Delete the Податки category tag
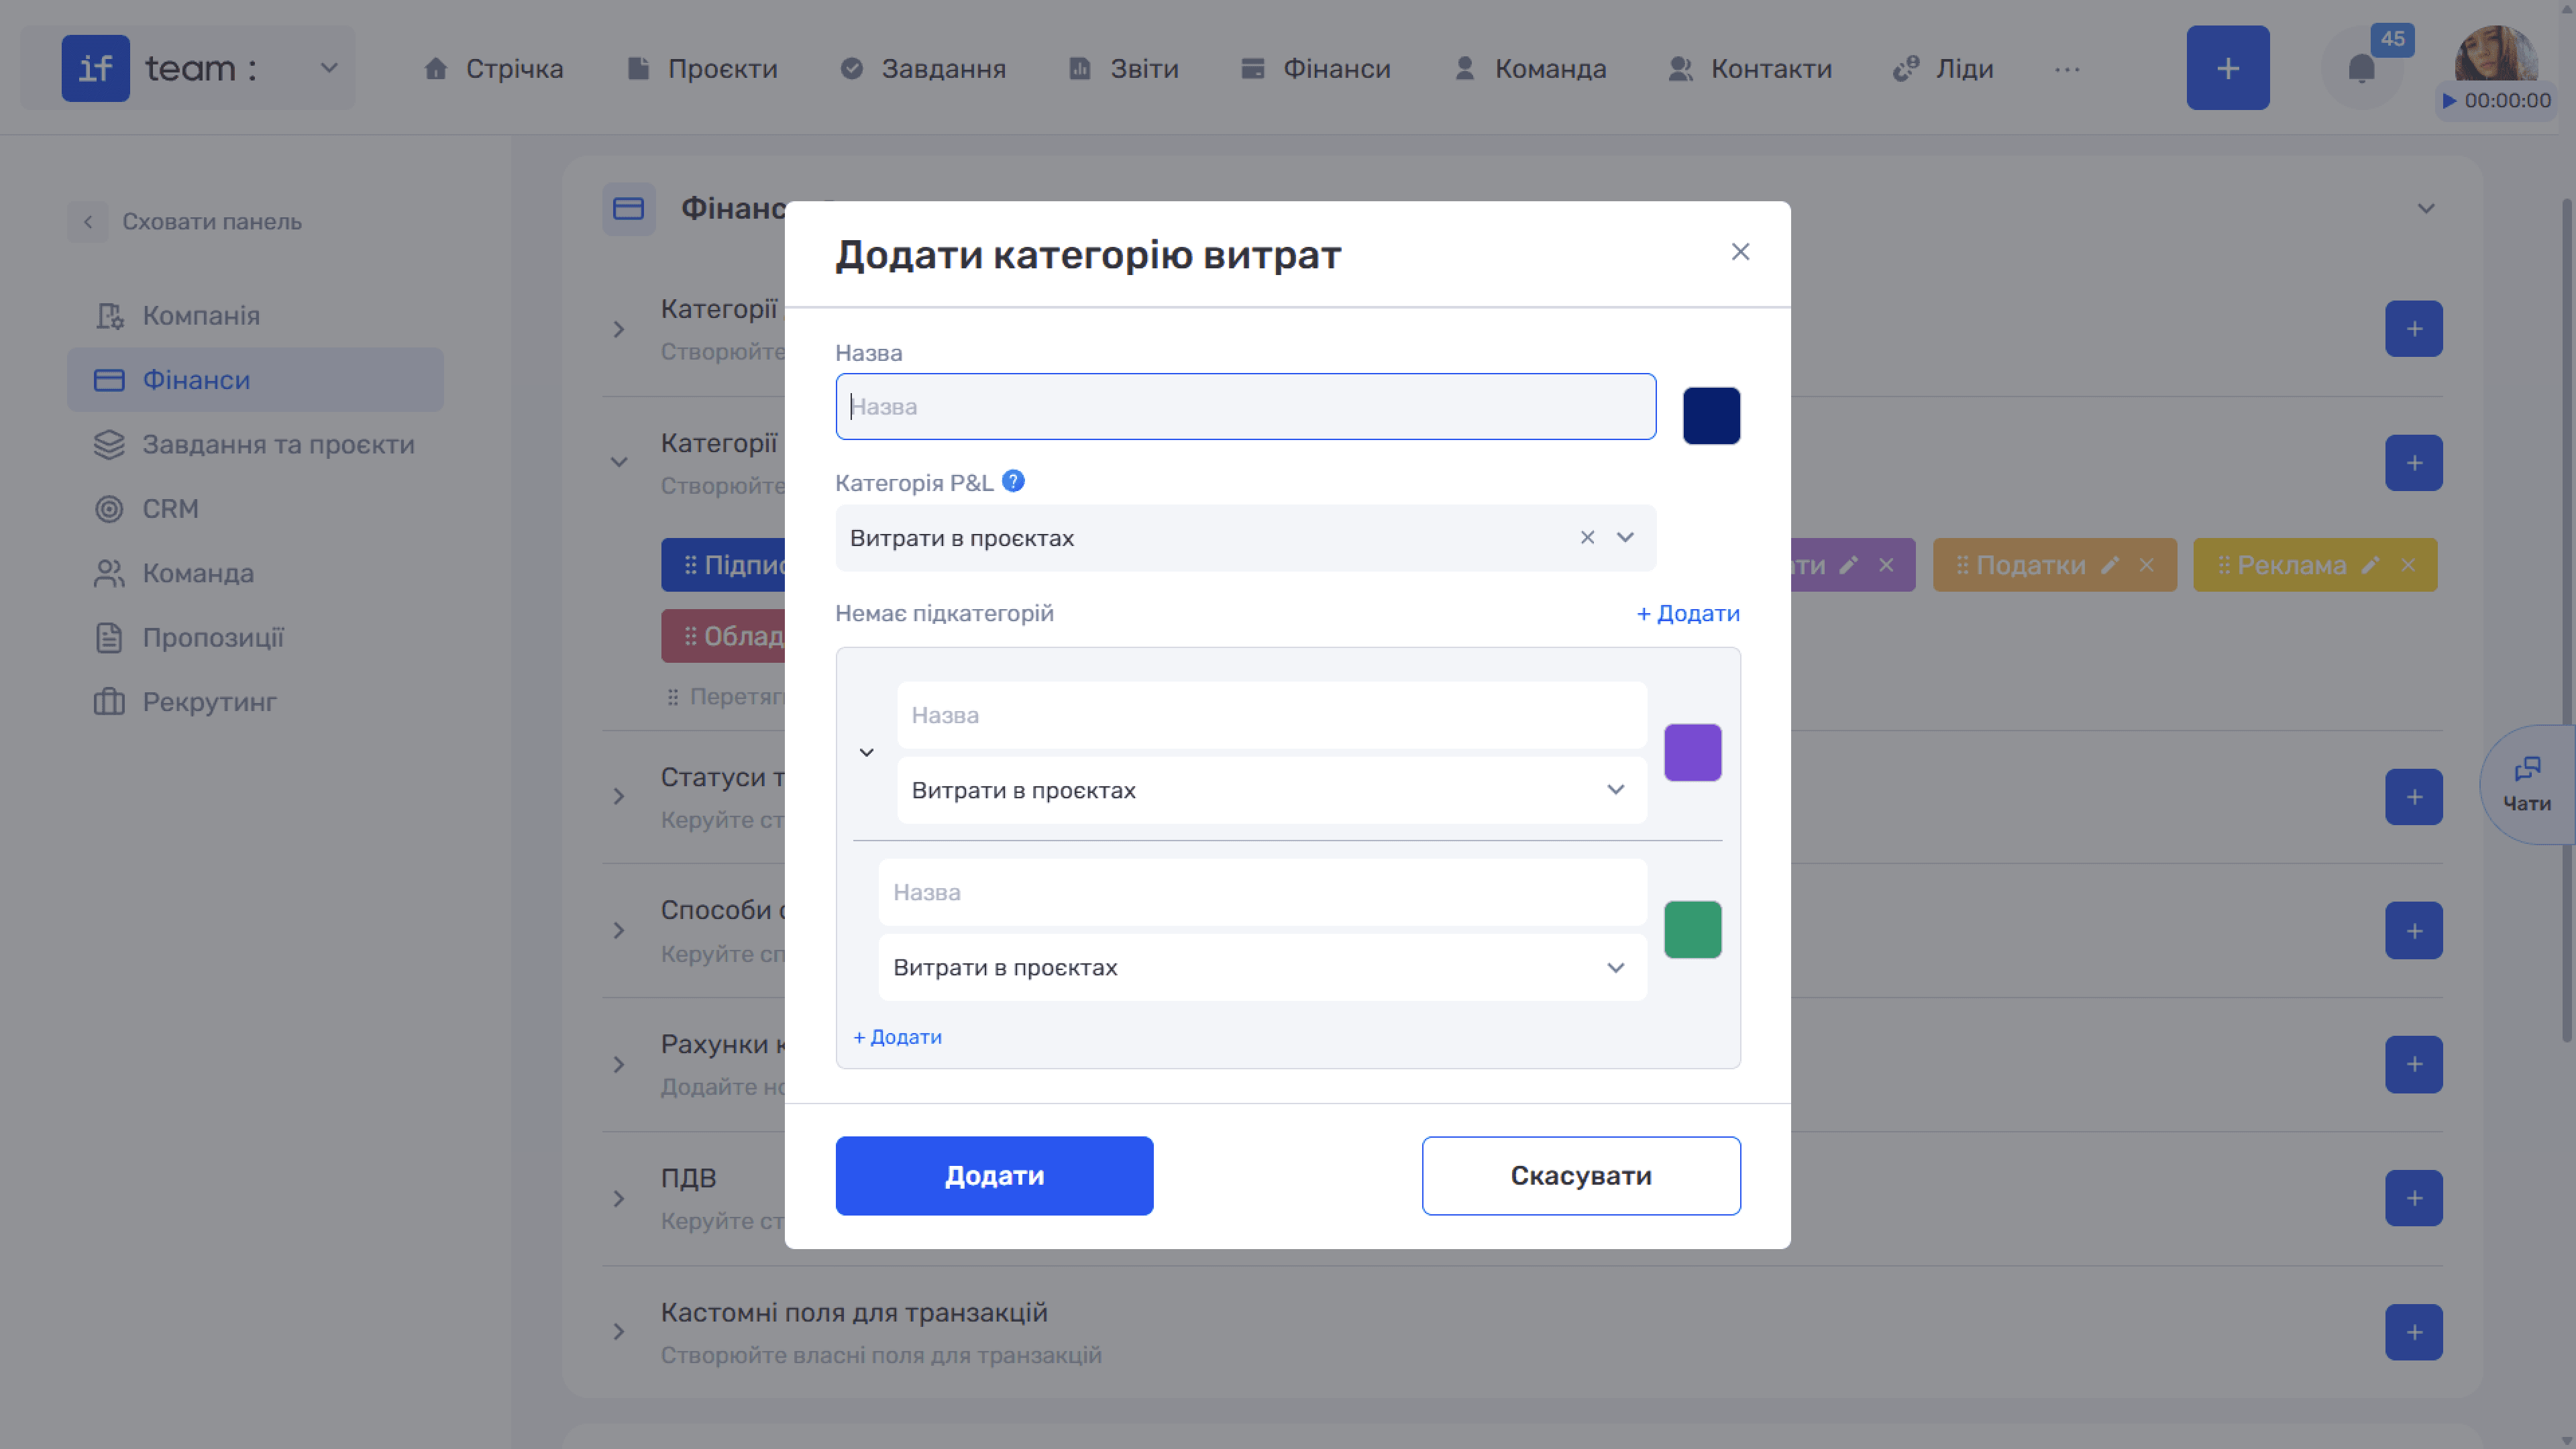2576x1449 pixels. [2146, 565]
